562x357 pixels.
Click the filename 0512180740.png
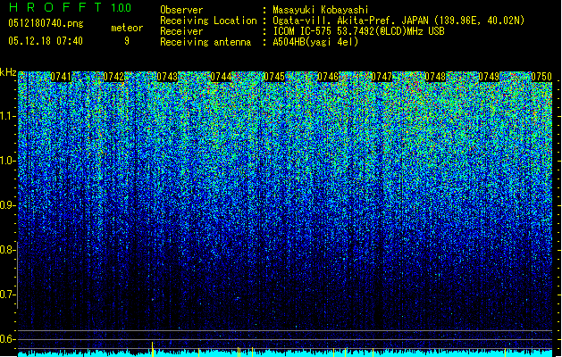[46, 23]
